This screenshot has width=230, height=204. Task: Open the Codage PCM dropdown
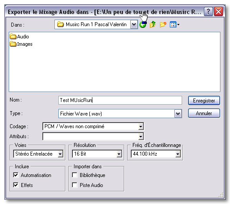click(x=141, y=126)
